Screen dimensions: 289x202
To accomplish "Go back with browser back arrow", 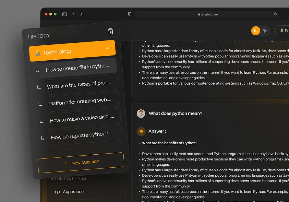I will [73, 14].
